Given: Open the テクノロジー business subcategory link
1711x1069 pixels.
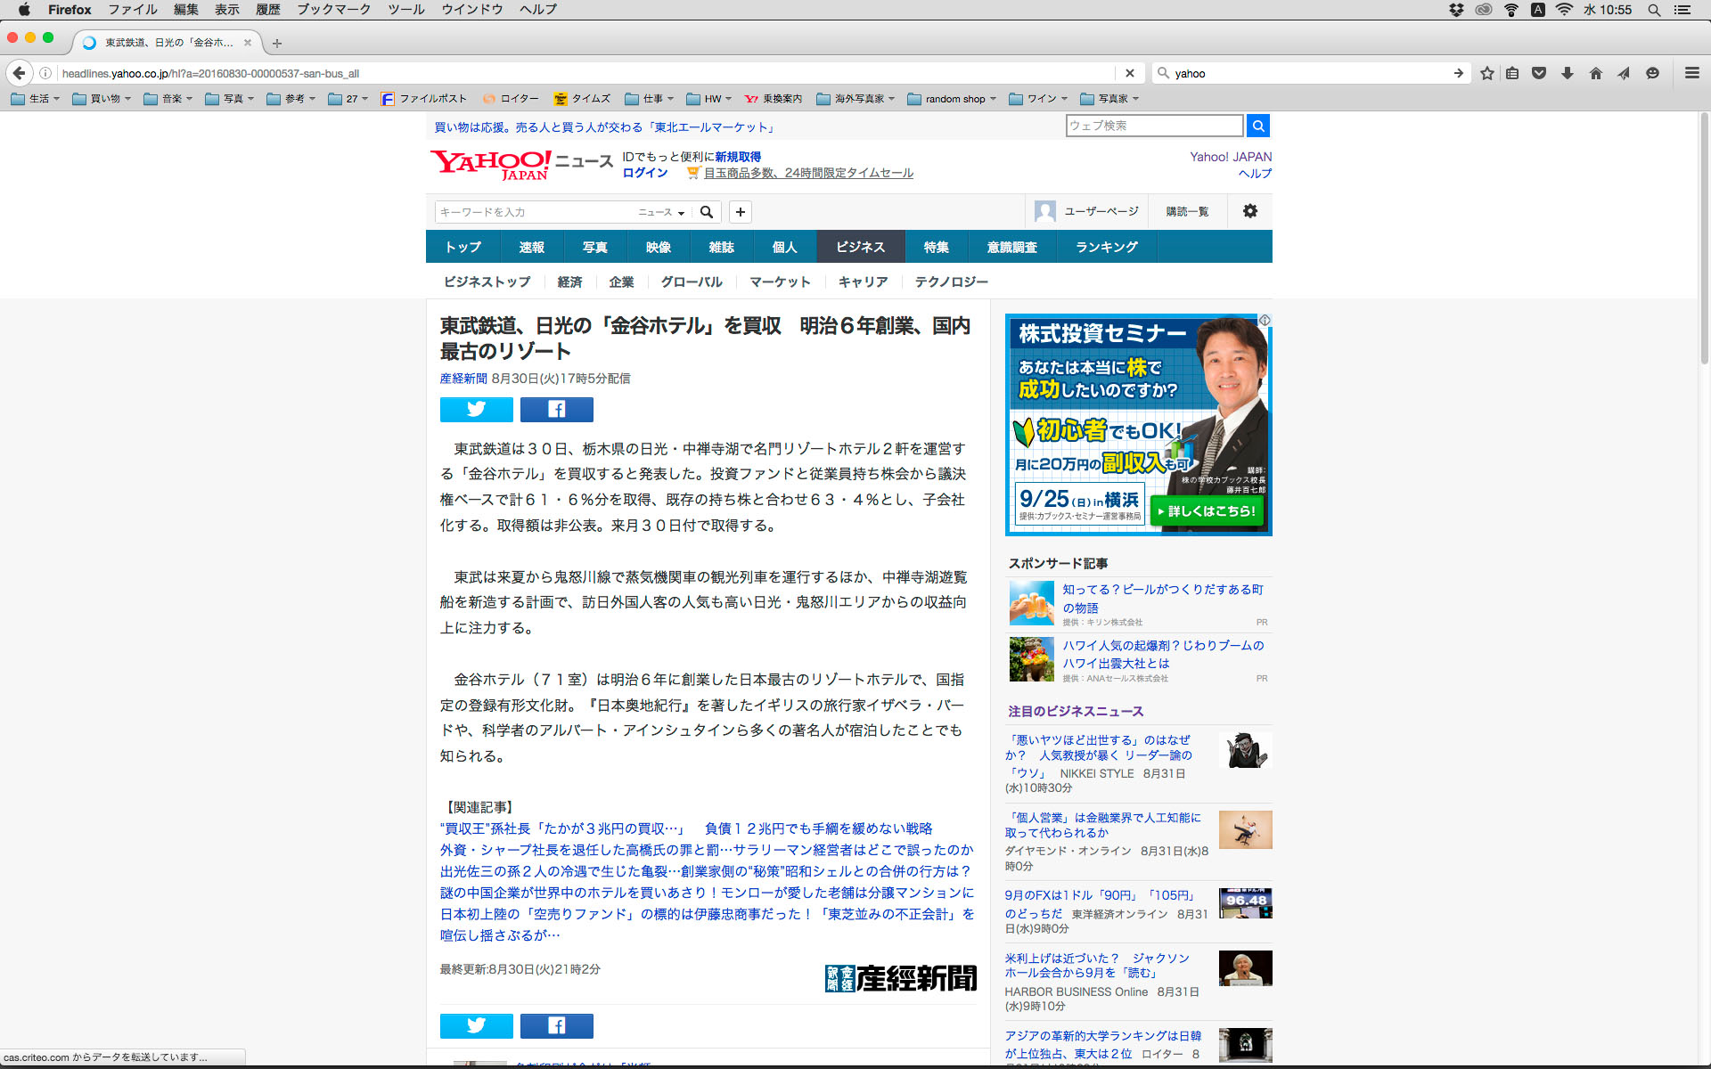Looking at the screenshot, I should (x=951, y=282).
